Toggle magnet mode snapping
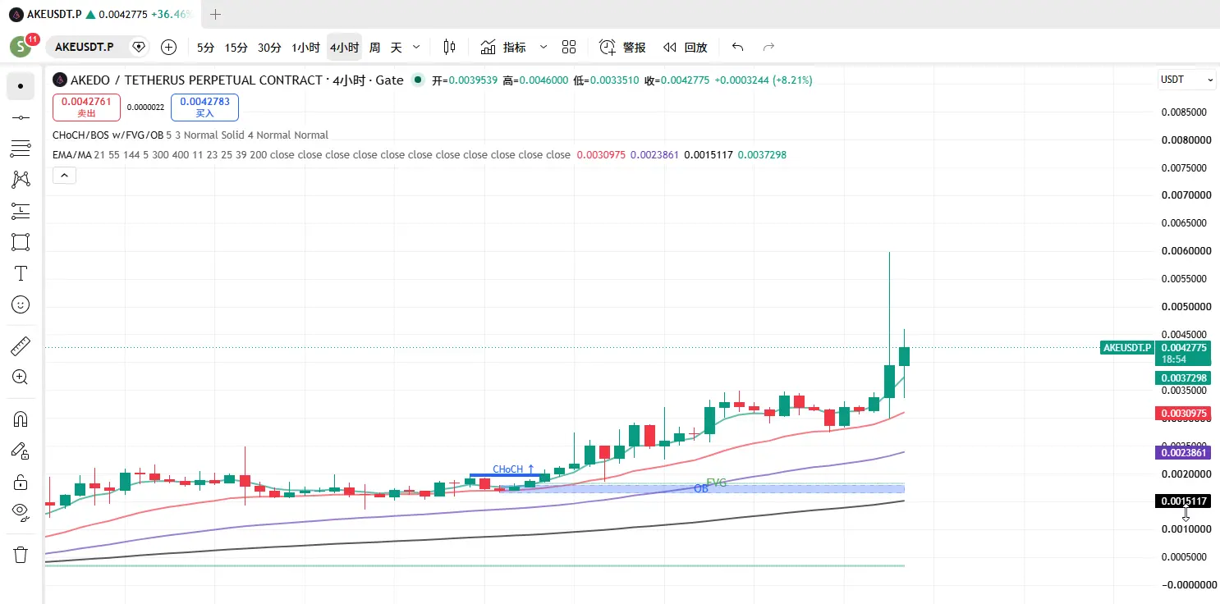1220x604 pixels. [21, 419]
